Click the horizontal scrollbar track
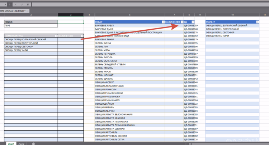This screenshot has height=145, width=269. tap(230, 144)
